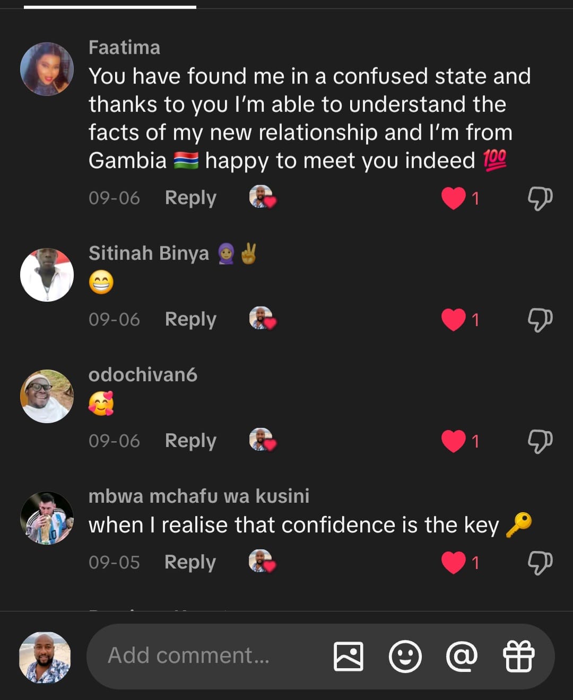Tap the Add comment text field
Viewport: 573px width, 700px height.
[212, 656]
